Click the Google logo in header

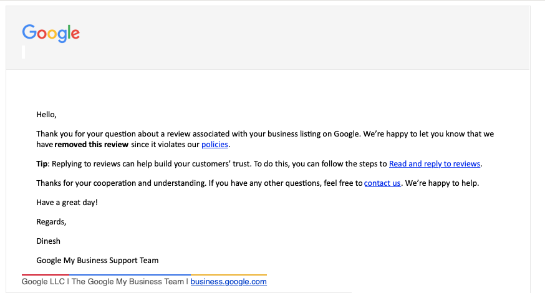51,34
